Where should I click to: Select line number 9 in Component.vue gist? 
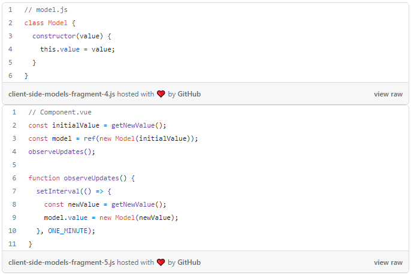tap(14, 217)
